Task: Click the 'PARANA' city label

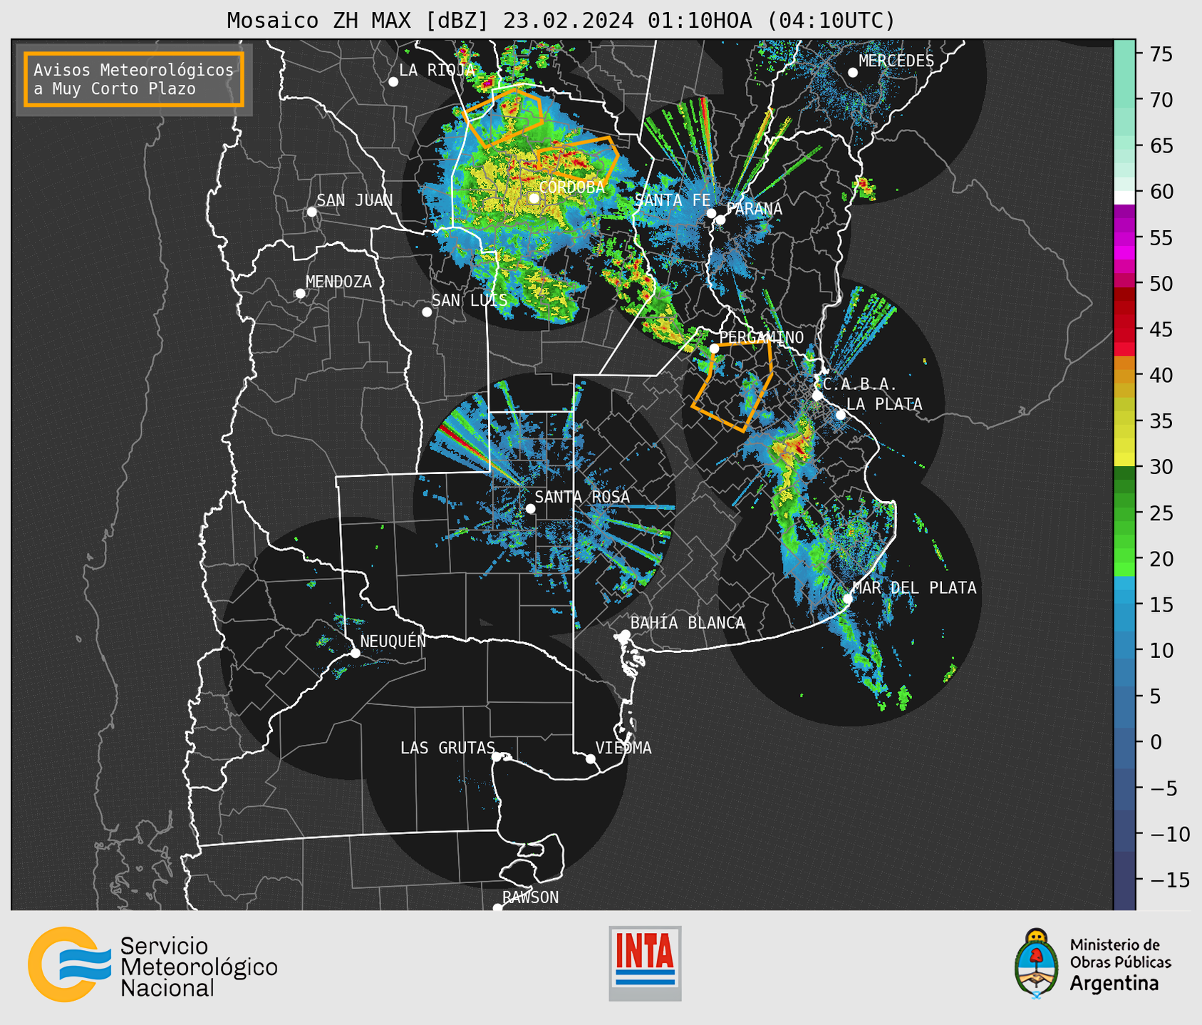Action: point(754,209)
